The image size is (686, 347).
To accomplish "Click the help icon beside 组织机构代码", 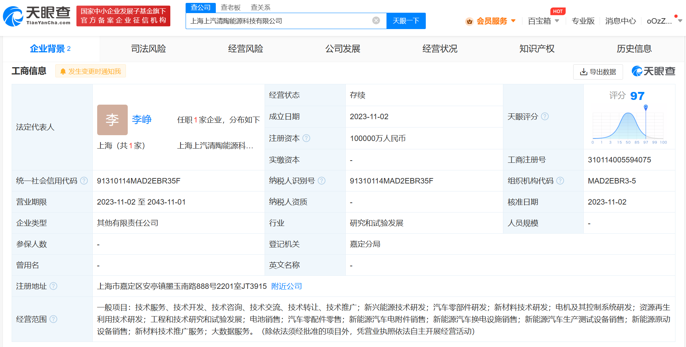I will 560,181.
